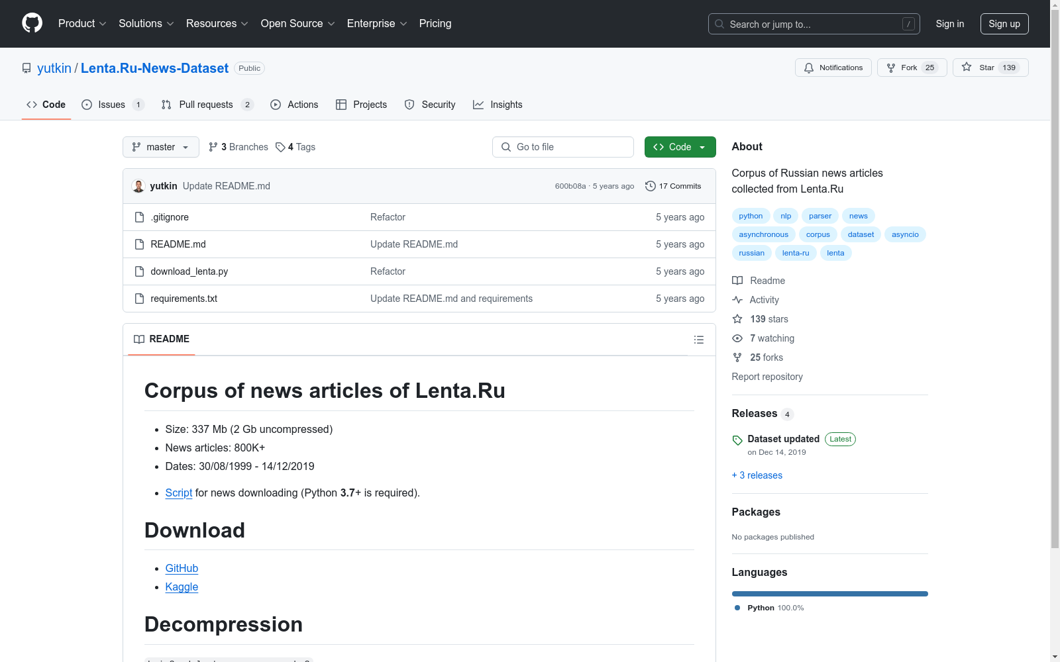Viewport: 1060px width, 662px height.
Task: Click the README.md file icon
Action: (x=139, y=244)
